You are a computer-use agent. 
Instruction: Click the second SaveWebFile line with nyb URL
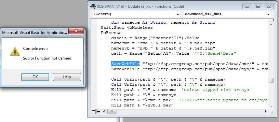point(190,69)
